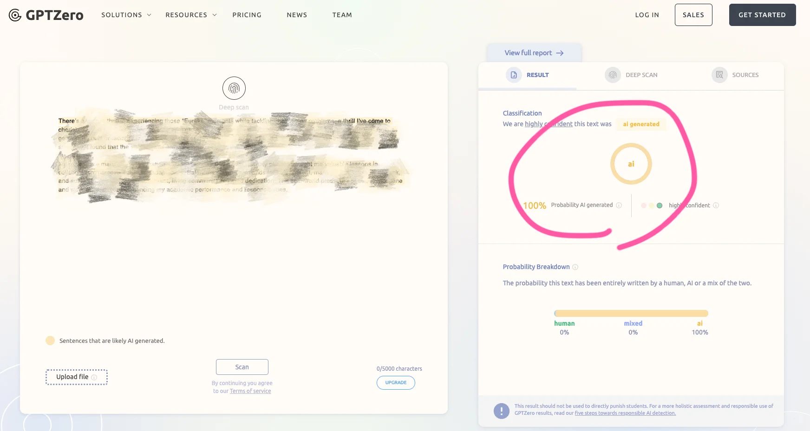Screen dimensions: 810x431
Task: Click the ai 100% label
Action: (700, 328)
